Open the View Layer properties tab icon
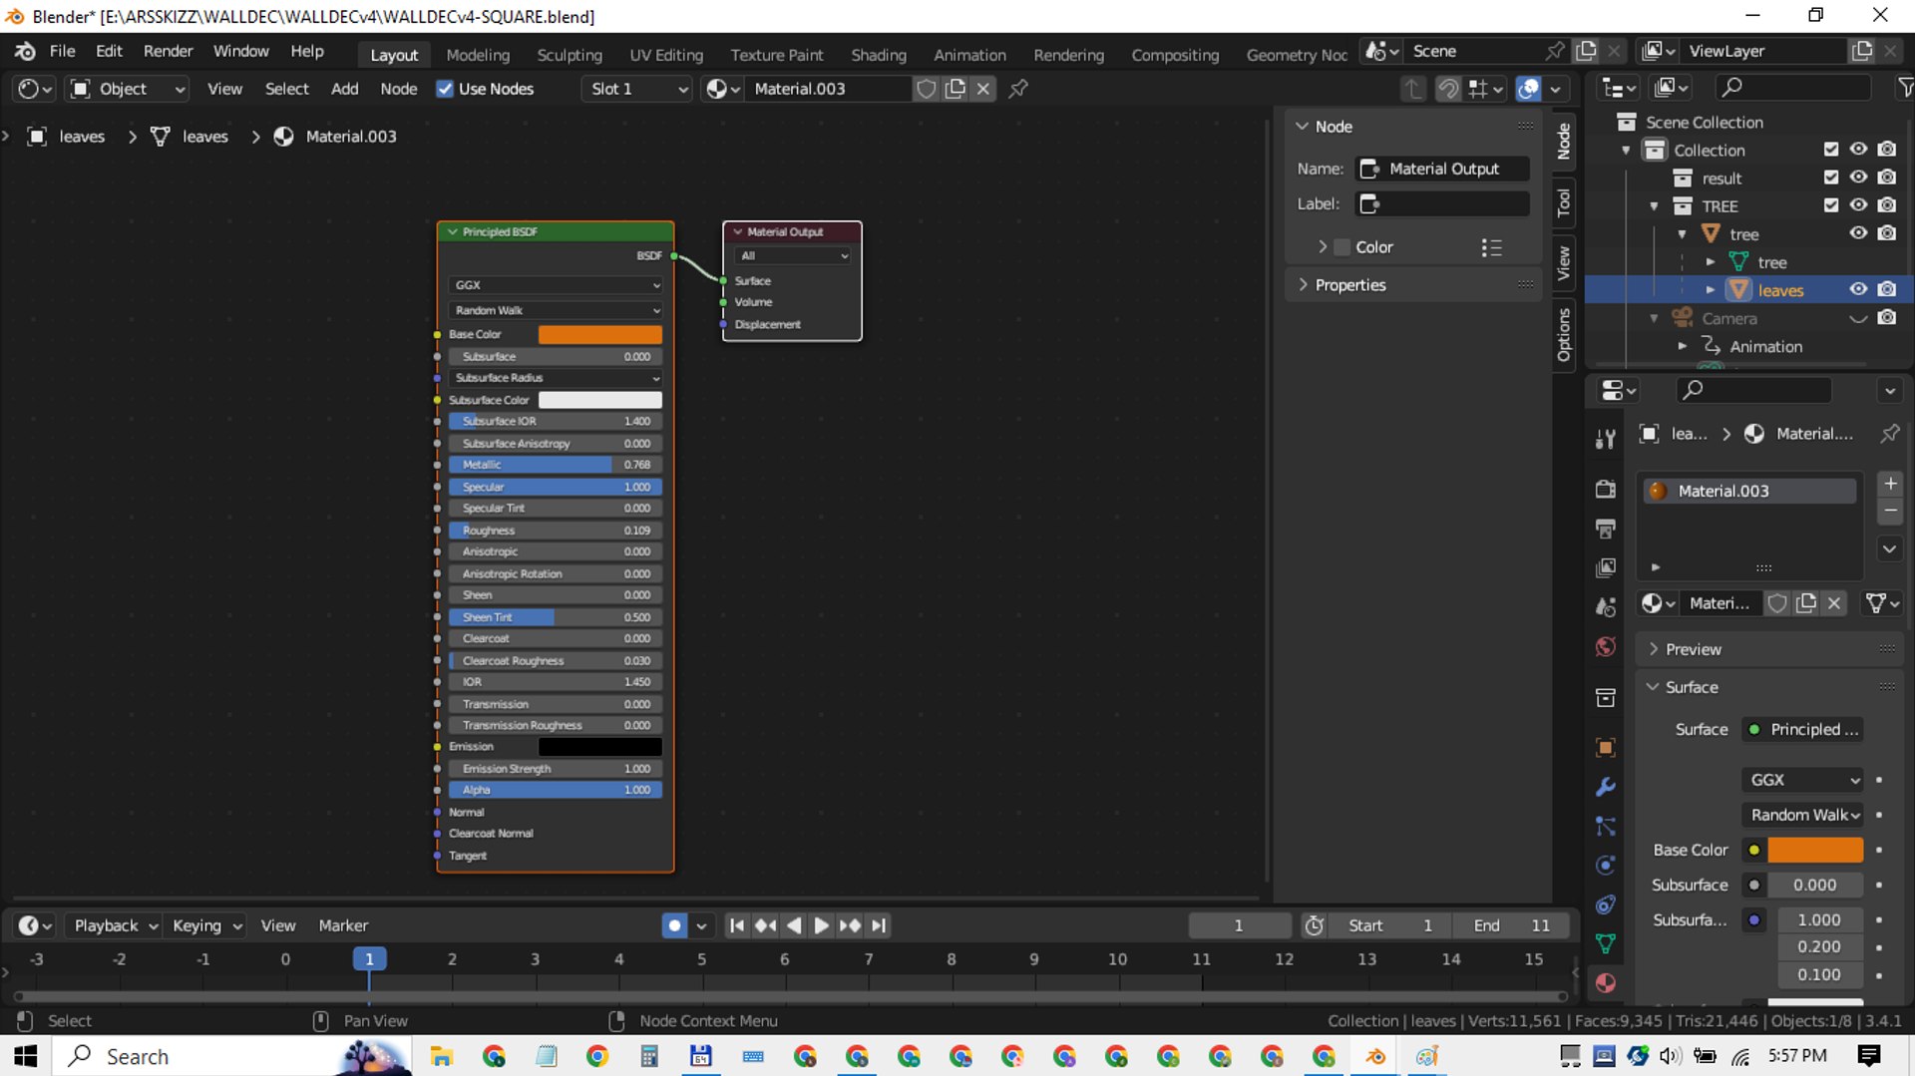The width and height of the screenshot is (1915, 1076). 1605,567
